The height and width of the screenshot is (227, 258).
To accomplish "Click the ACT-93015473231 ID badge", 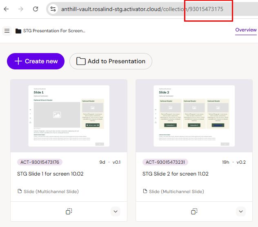I will [x=165, y=162].
